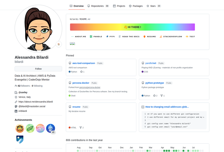
Task: Click the Overview book icon
Action: pyautogui.click(x=71, y=6)
